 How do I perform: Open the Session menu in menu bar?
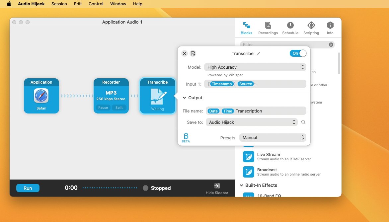click(59, 4)
